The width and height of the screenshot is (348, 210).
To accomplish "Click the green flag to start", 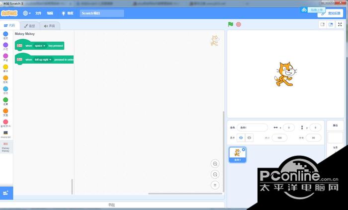I will pyautogui.click(x=231, y=24).
